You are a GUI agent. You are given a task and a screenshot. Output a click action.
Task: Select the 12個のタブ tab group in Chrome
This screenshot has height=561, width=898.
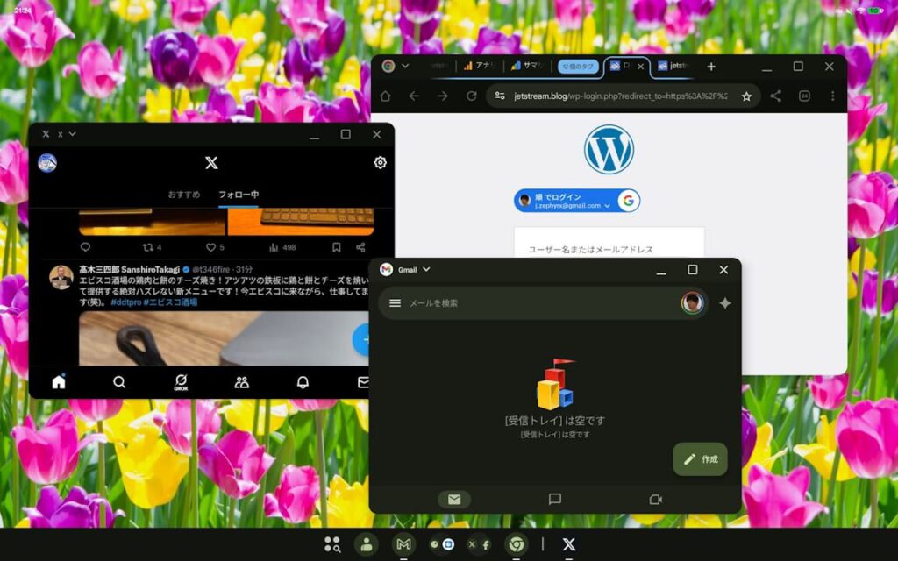(x=576, y=66)
